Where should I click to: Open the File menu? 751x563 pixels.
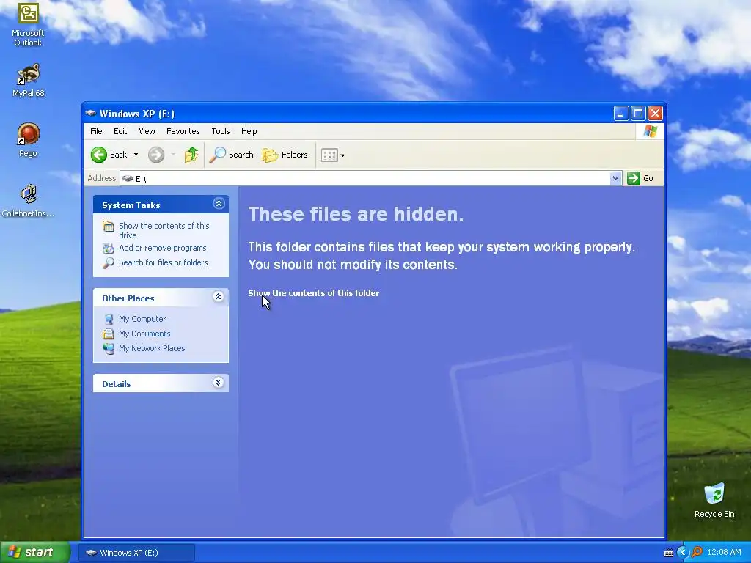[x=96, y=131]
